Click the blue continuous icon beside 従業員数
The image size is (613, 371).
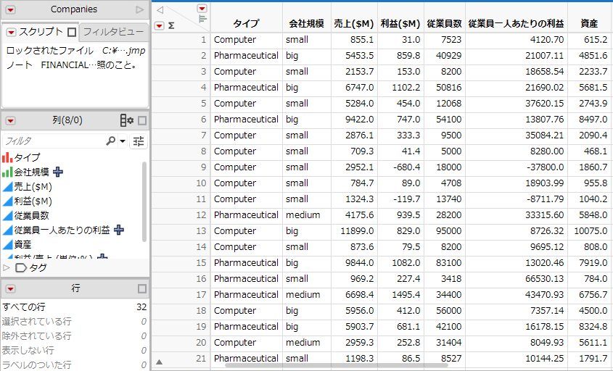7,215
